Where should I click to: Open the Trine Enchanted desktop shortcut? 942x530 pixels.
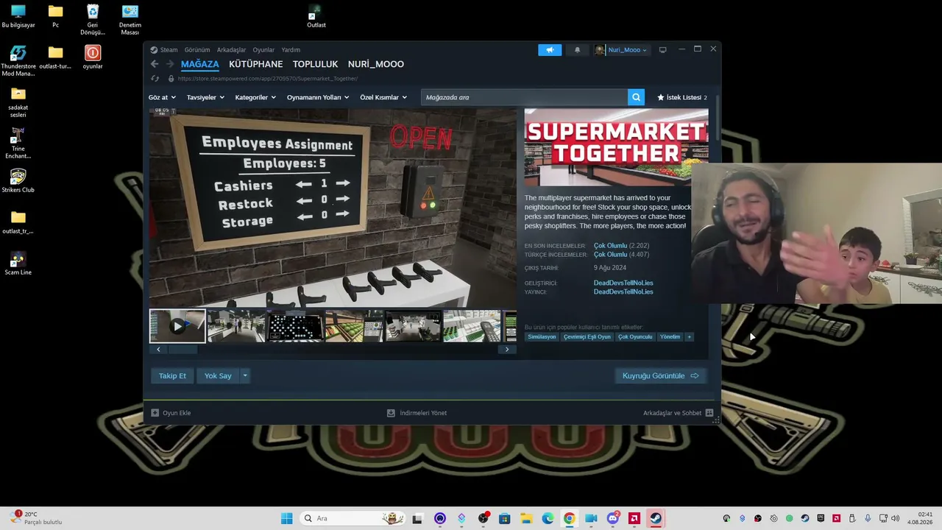pos(18,144)
